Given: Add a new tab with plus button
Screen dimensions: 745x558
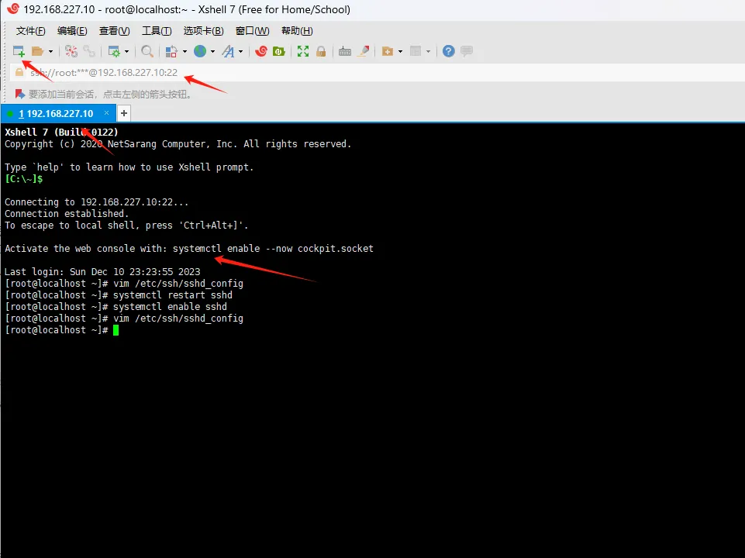Looking at the screenshot, I should [x=123, y=113].
